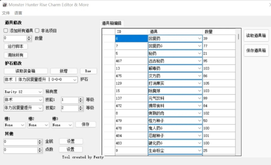Viewport: 271px width, 165px height.
Task: Expand the 生命粉尘 item dropdown
Action: point(199,151)
